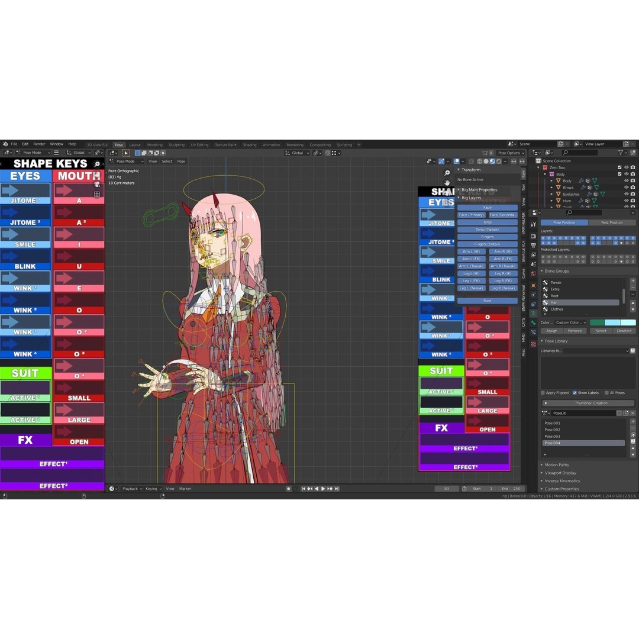Expand the Custom Properties panel
The width and height of the screenshot is (639, 639).
(561, 489)
